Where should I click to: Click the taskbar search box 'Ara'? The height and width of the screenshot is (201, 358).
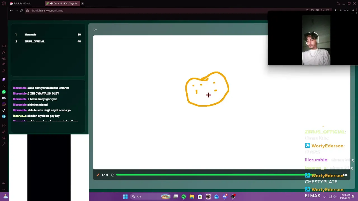151,197
